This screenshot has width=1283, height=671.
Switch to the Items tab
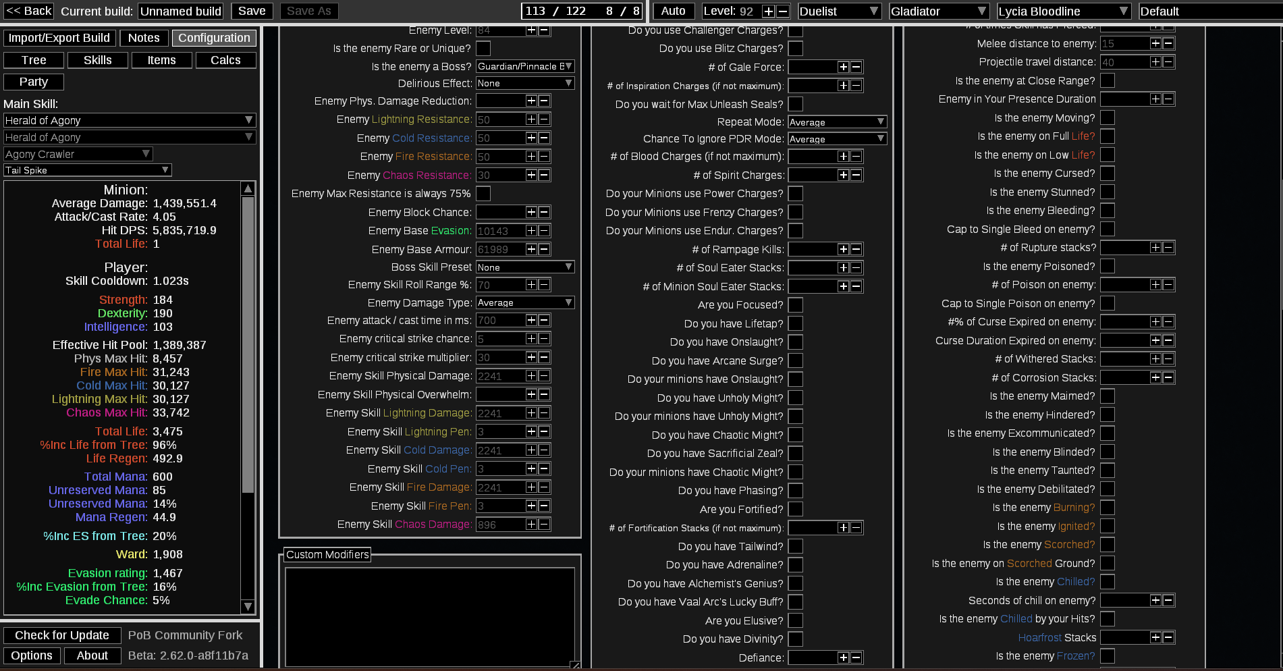click(162, 60)
